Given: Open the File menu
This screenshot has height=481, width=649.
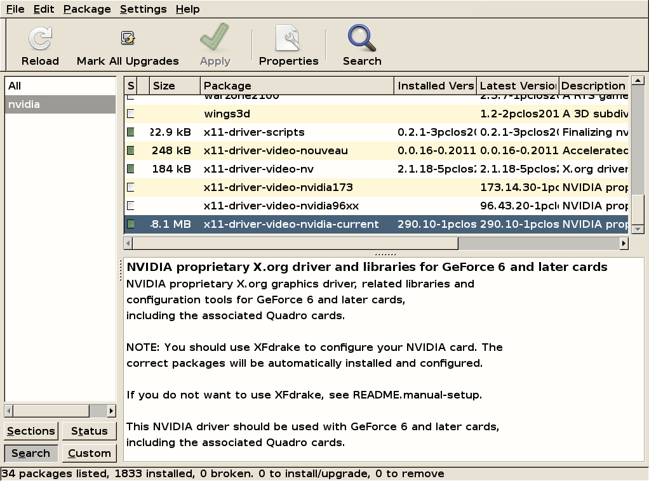Looking at the screenshot, I should 15,9.
